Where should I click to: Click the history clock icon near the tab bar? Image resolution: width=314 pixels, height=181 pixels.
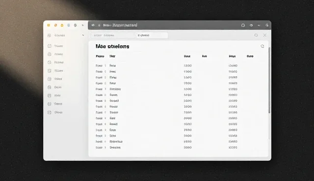tap(256, 35)
